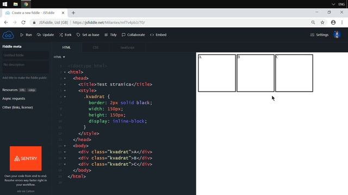Open the Chrome three-dot menu
The height and width of the screenshot is (195, 348).
(x=342, y=22)
